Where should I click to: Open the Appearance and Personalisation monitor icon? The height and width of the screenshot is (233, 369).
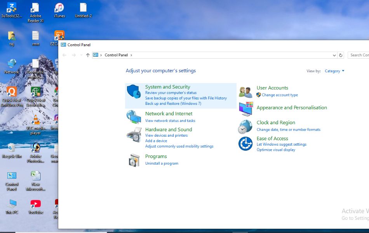tap(246, 109)
